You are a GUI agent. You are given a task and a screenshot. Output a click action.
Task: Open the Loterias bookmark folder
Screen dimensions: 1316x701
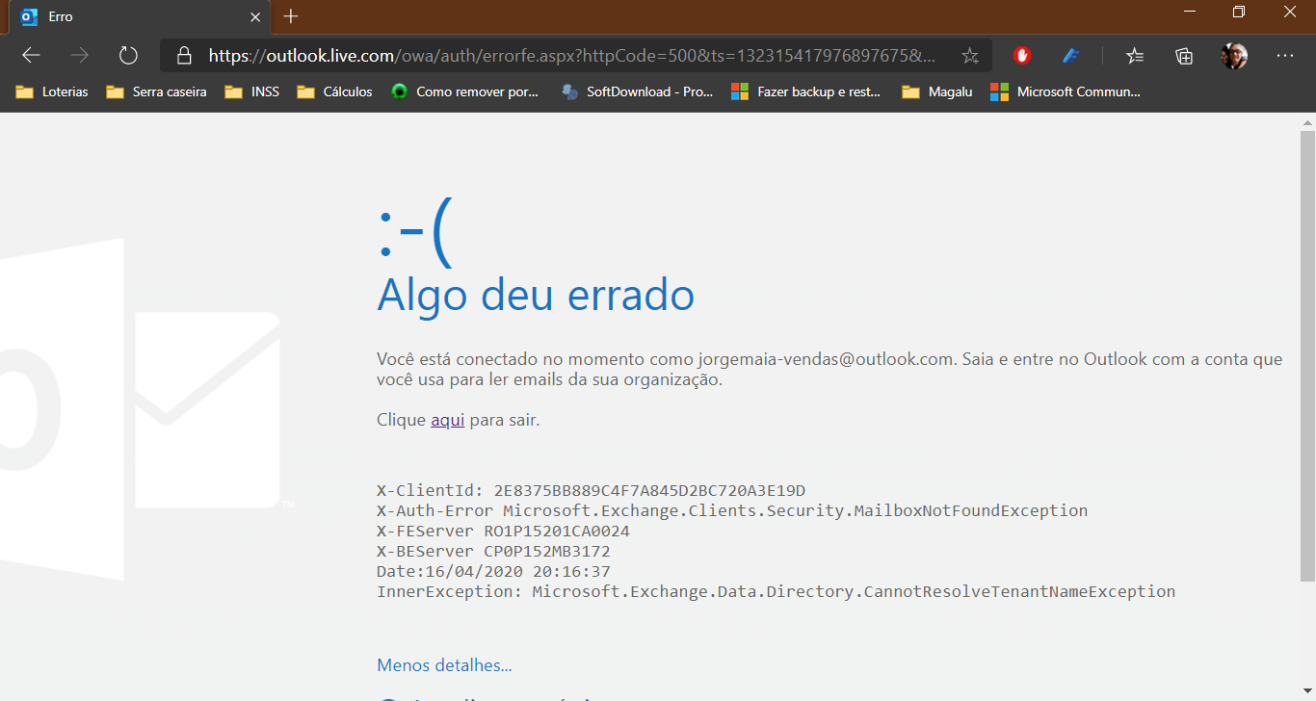pyautogui.click(x=53, y=92)
